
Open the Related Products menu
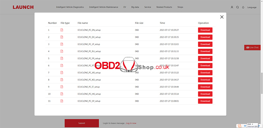coord(164,7)
